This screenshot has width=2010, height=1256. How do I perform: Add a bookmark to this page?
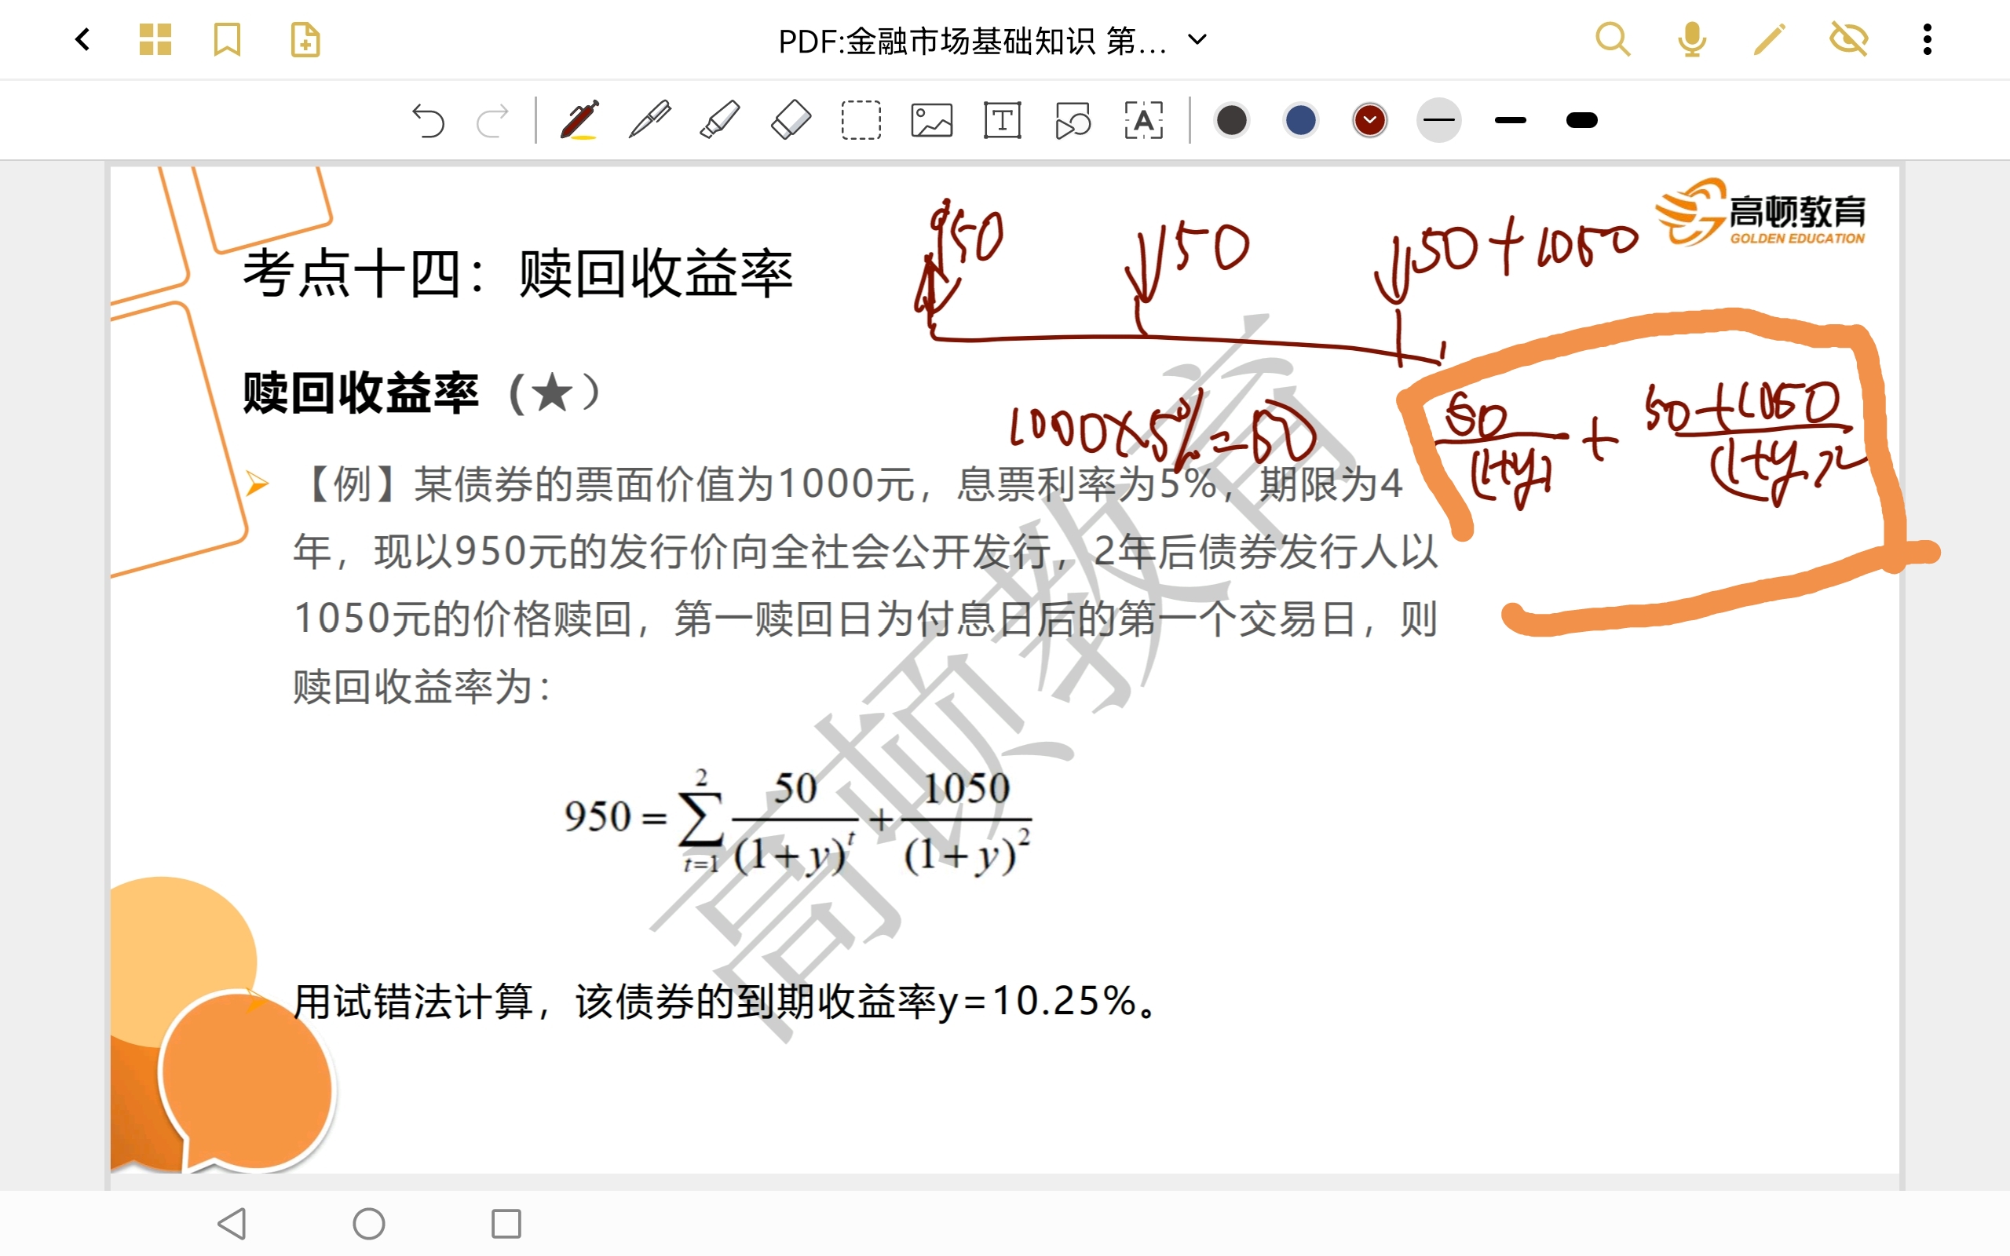point(227,39)
